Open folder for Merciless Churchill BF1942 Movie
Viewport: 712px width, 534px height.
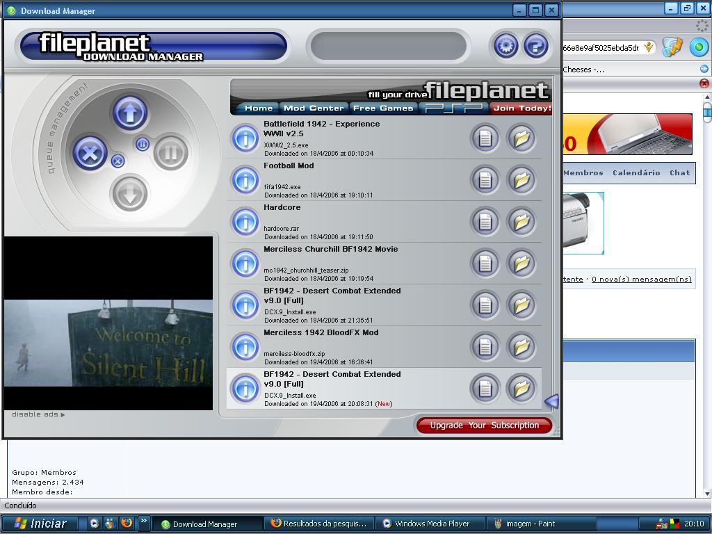pyautogui.click(x=521, y=264)
